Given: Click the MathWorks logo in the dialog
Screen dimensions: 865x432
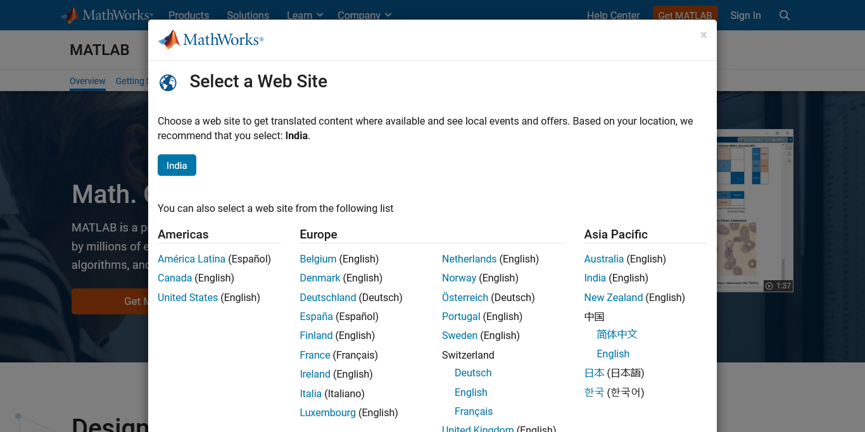Looking at the screenshot, I should point(210,40).
